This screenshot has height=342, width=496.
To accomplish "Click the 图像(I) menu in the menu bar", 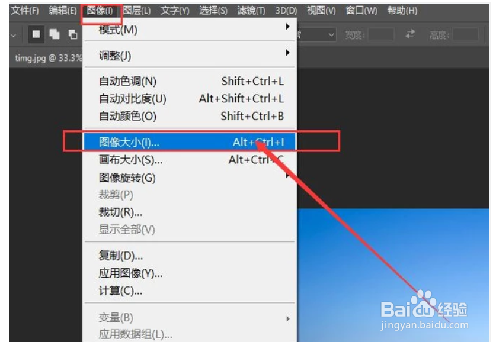I will [x=100, y=11].
